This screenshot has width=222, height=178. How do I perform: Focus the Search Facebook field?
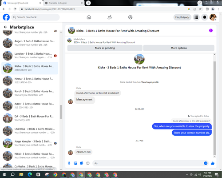pos(36,17)
